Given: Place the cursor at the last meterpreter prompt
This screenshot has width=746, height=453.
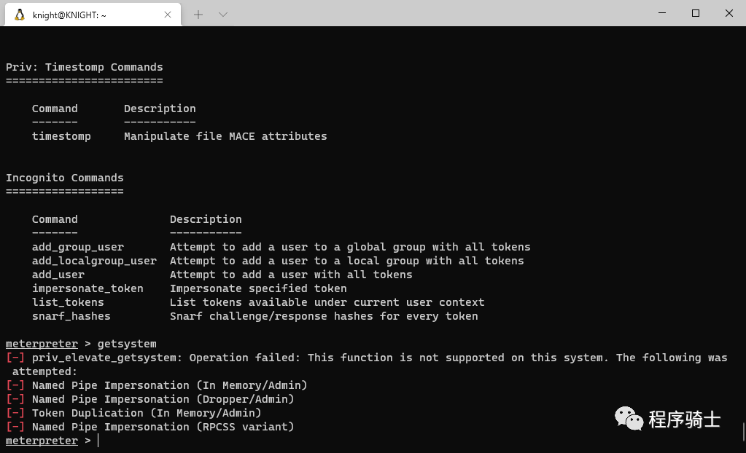Looking at the screenshot, I should point(98,441).
